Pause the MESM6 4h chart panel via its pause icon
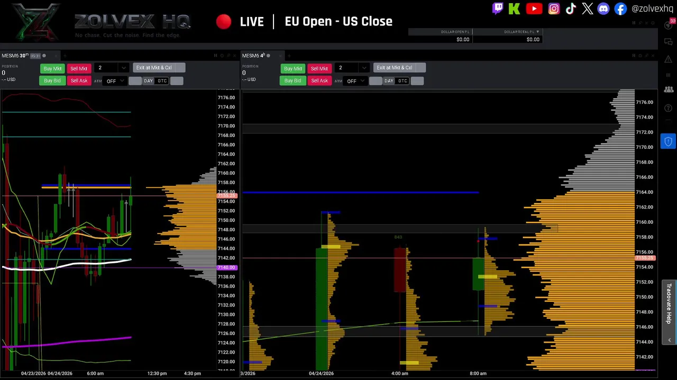The height and width of the screenshot is (380, 677). (634, 55)
